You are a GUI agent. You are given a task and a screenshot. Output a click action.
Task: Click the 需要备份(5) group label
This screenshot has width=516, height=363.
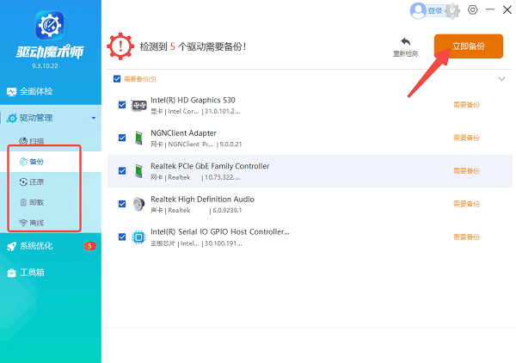pos(140,79)
